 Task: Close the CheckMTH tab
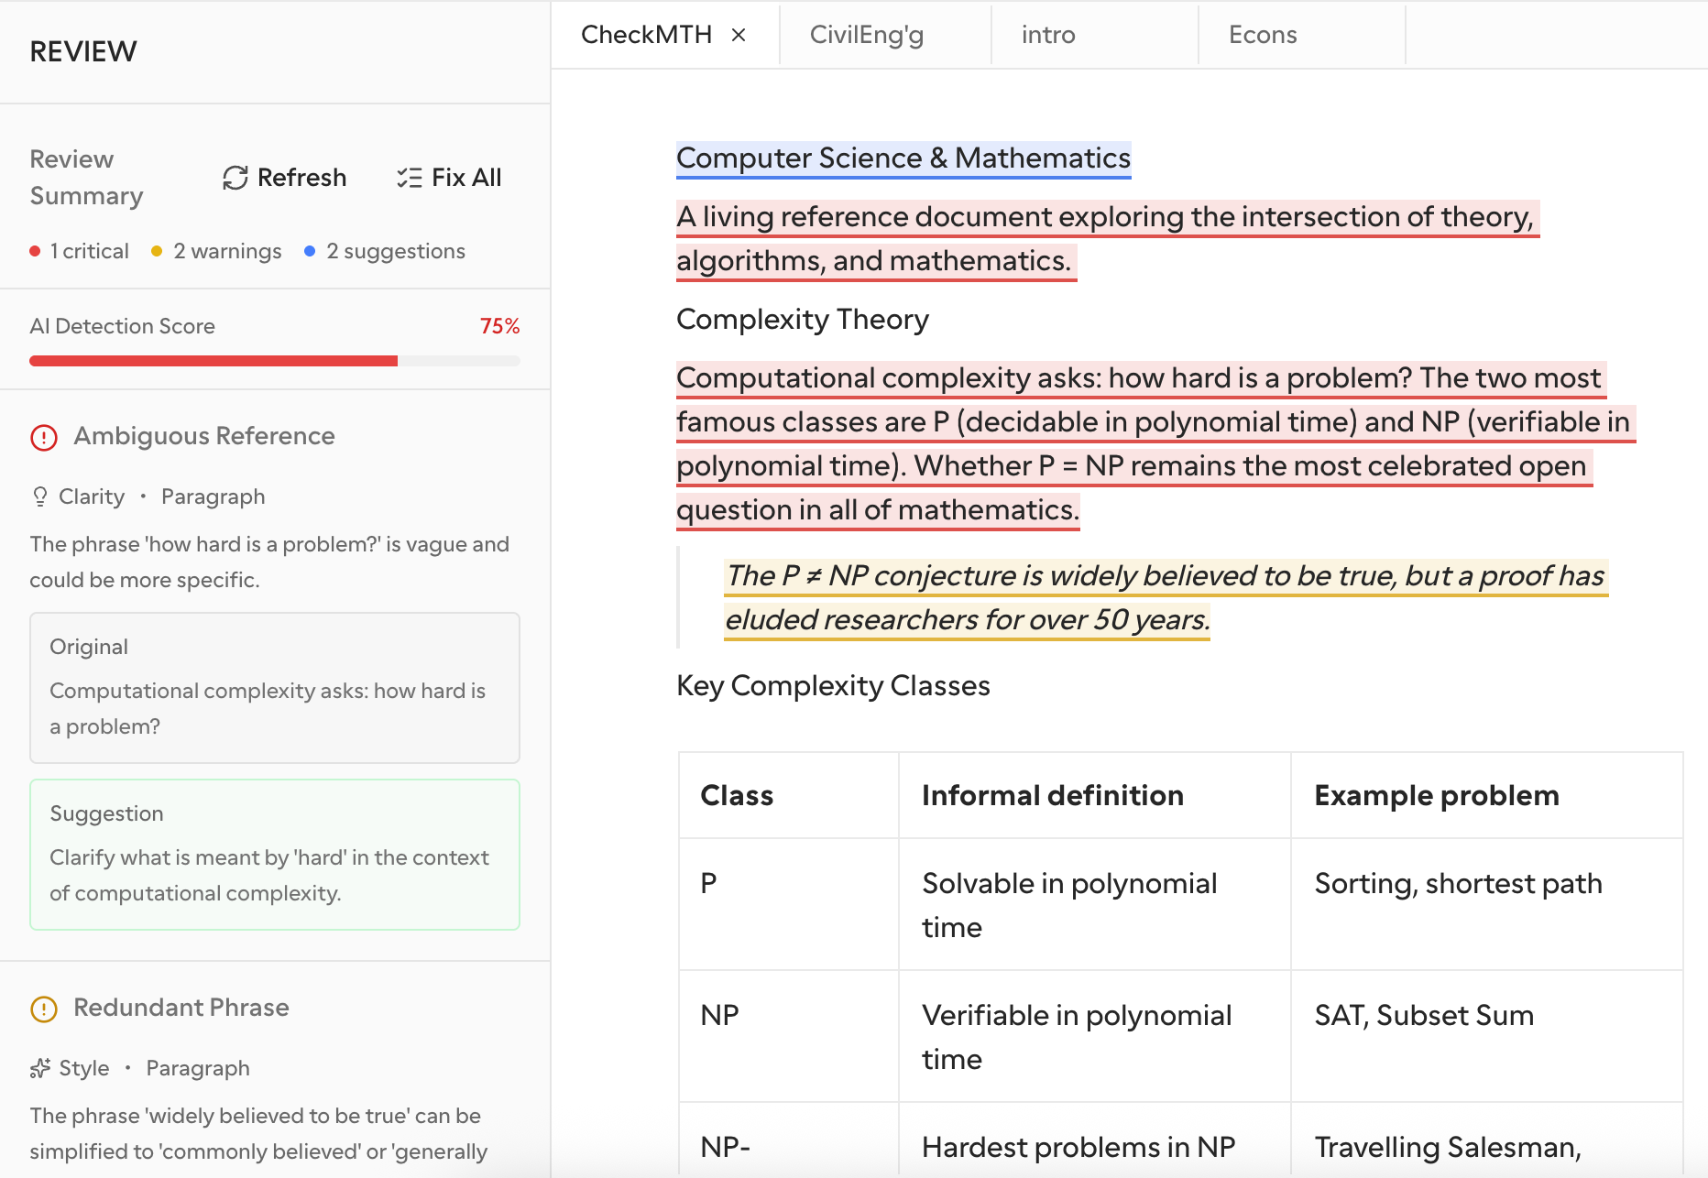[x=739, y=35]
